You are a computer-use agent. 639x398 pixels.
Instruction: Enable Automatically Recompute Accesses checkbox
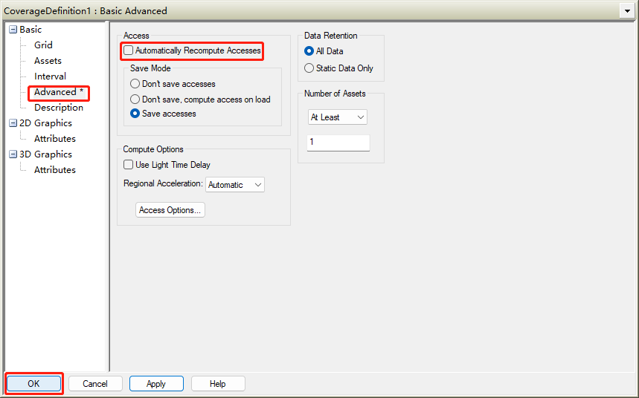pyautogui.click(x=129, y=50)
